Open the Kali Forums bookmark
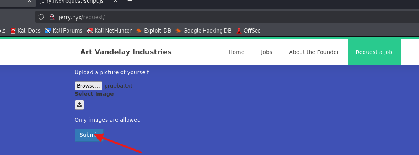The image size is (419, 155). pyautogui.click(x=63, y=31)
